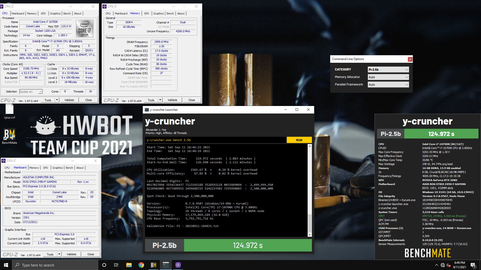The height and width of the screenshot is (270, 481).
Task: Click the Core Voltage value 1.385 V
Action: click(63, 35)
